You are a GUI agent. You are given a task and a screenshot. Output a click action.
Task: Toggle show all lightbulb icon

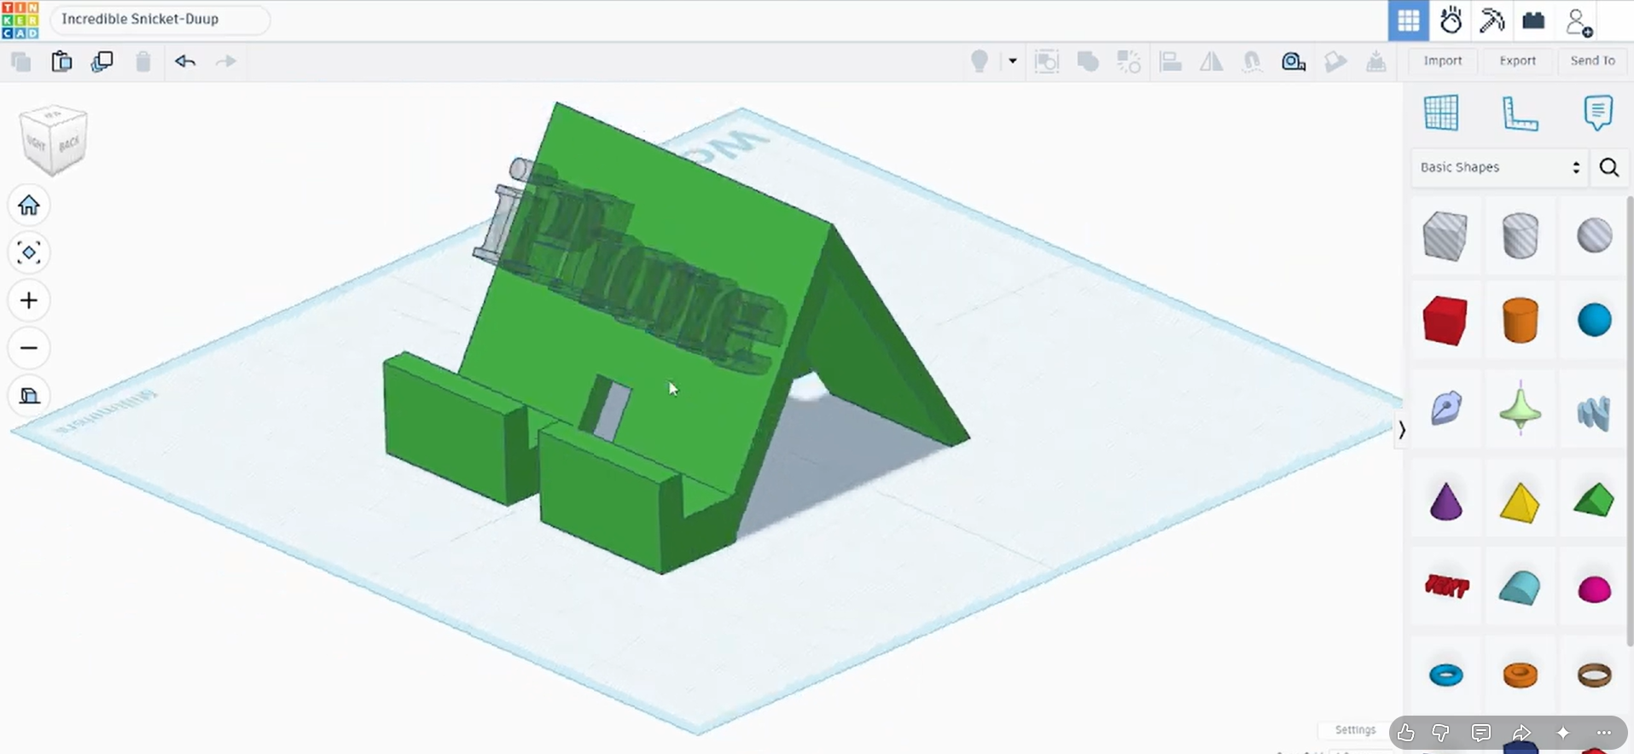pyautogui.click(x=980, y=61)
